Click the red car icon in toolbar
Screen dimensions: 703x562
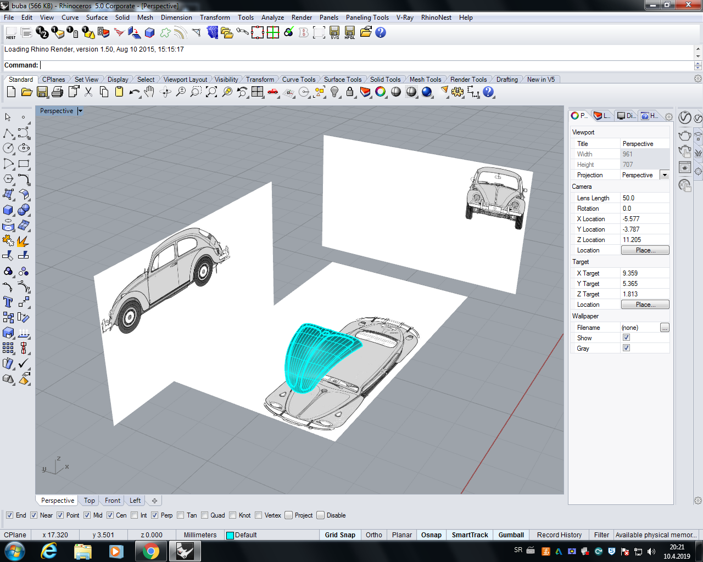(x=273, y=92)
